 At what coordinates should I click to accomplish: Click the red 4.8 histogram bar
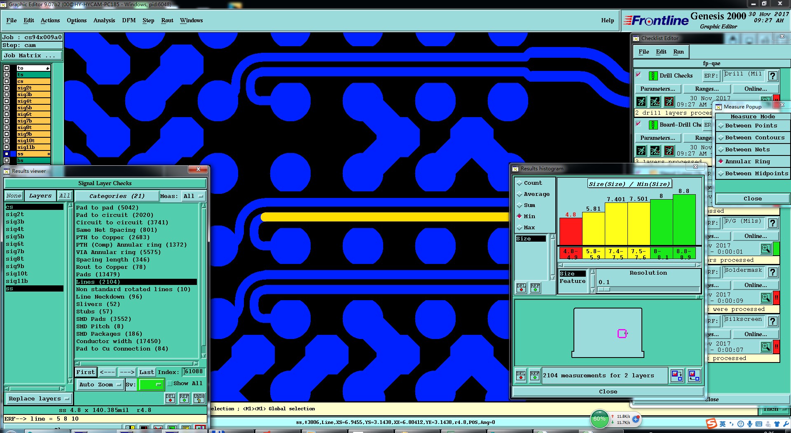pos(571,232)
